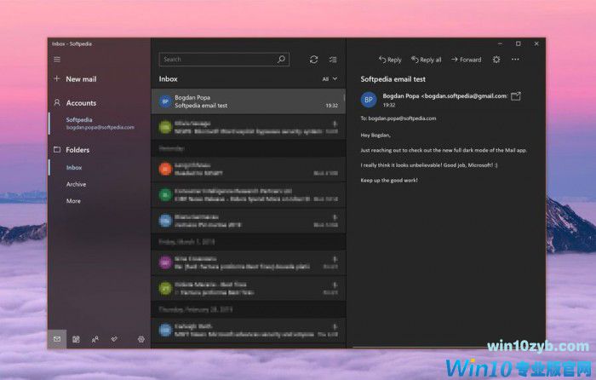Open Settings gear in sidebar
The image size is (596, 380).
(141, 339)
